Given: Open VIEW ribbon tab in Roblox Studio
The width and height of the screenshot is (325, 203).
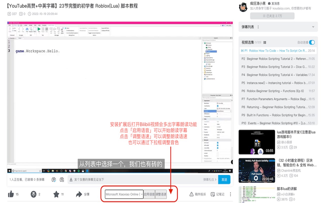Looking at the screenshot, I should [39, 25].
